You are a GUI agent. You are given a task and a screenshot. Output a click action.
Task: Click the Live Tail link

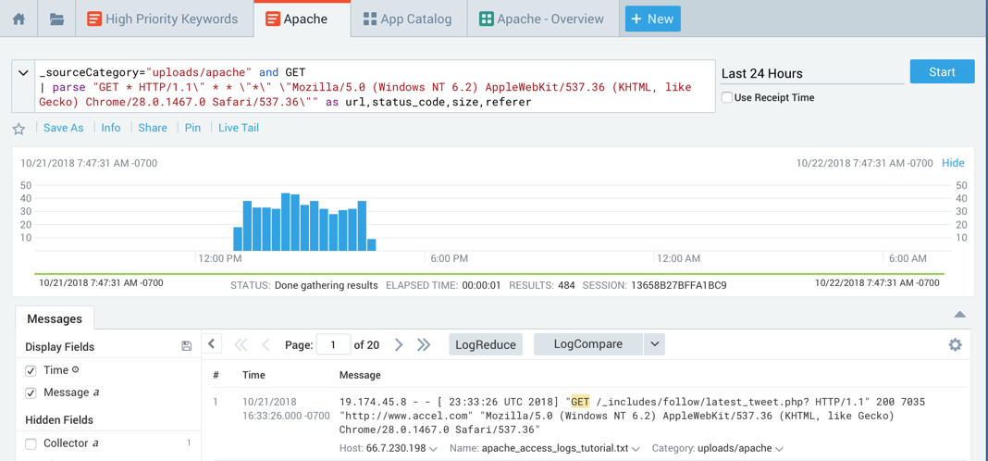(x=238, y=128)
